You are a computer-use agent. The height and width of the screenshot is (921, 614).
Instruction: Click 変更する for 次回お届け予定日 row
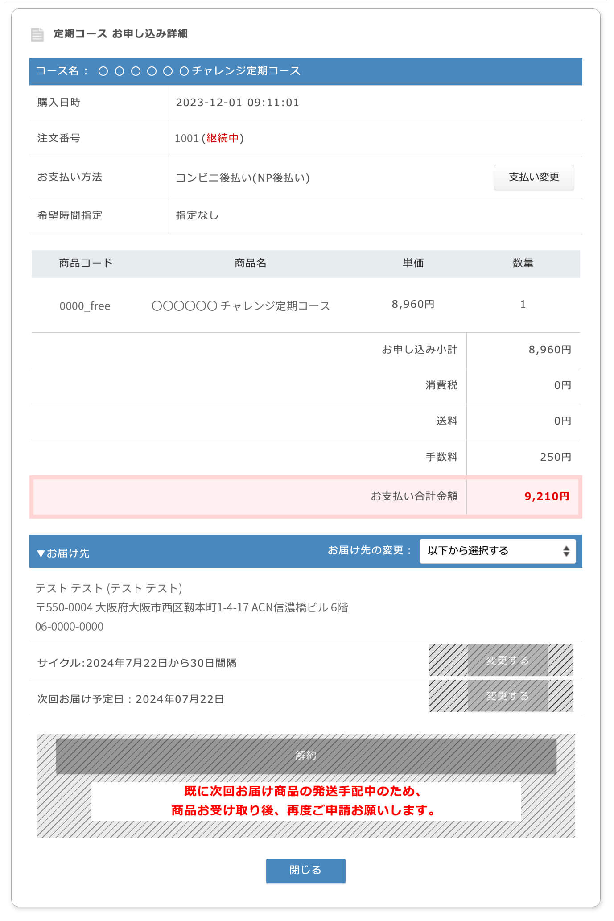(x=507, y=696)
